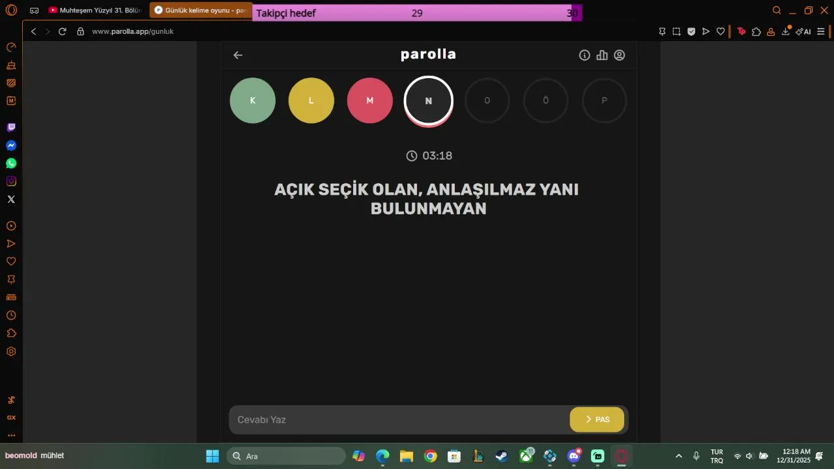Viewport: 834px width, 469px height.
Task: Open the 'M' boxed sidebar icon
Action: [11, 101]
